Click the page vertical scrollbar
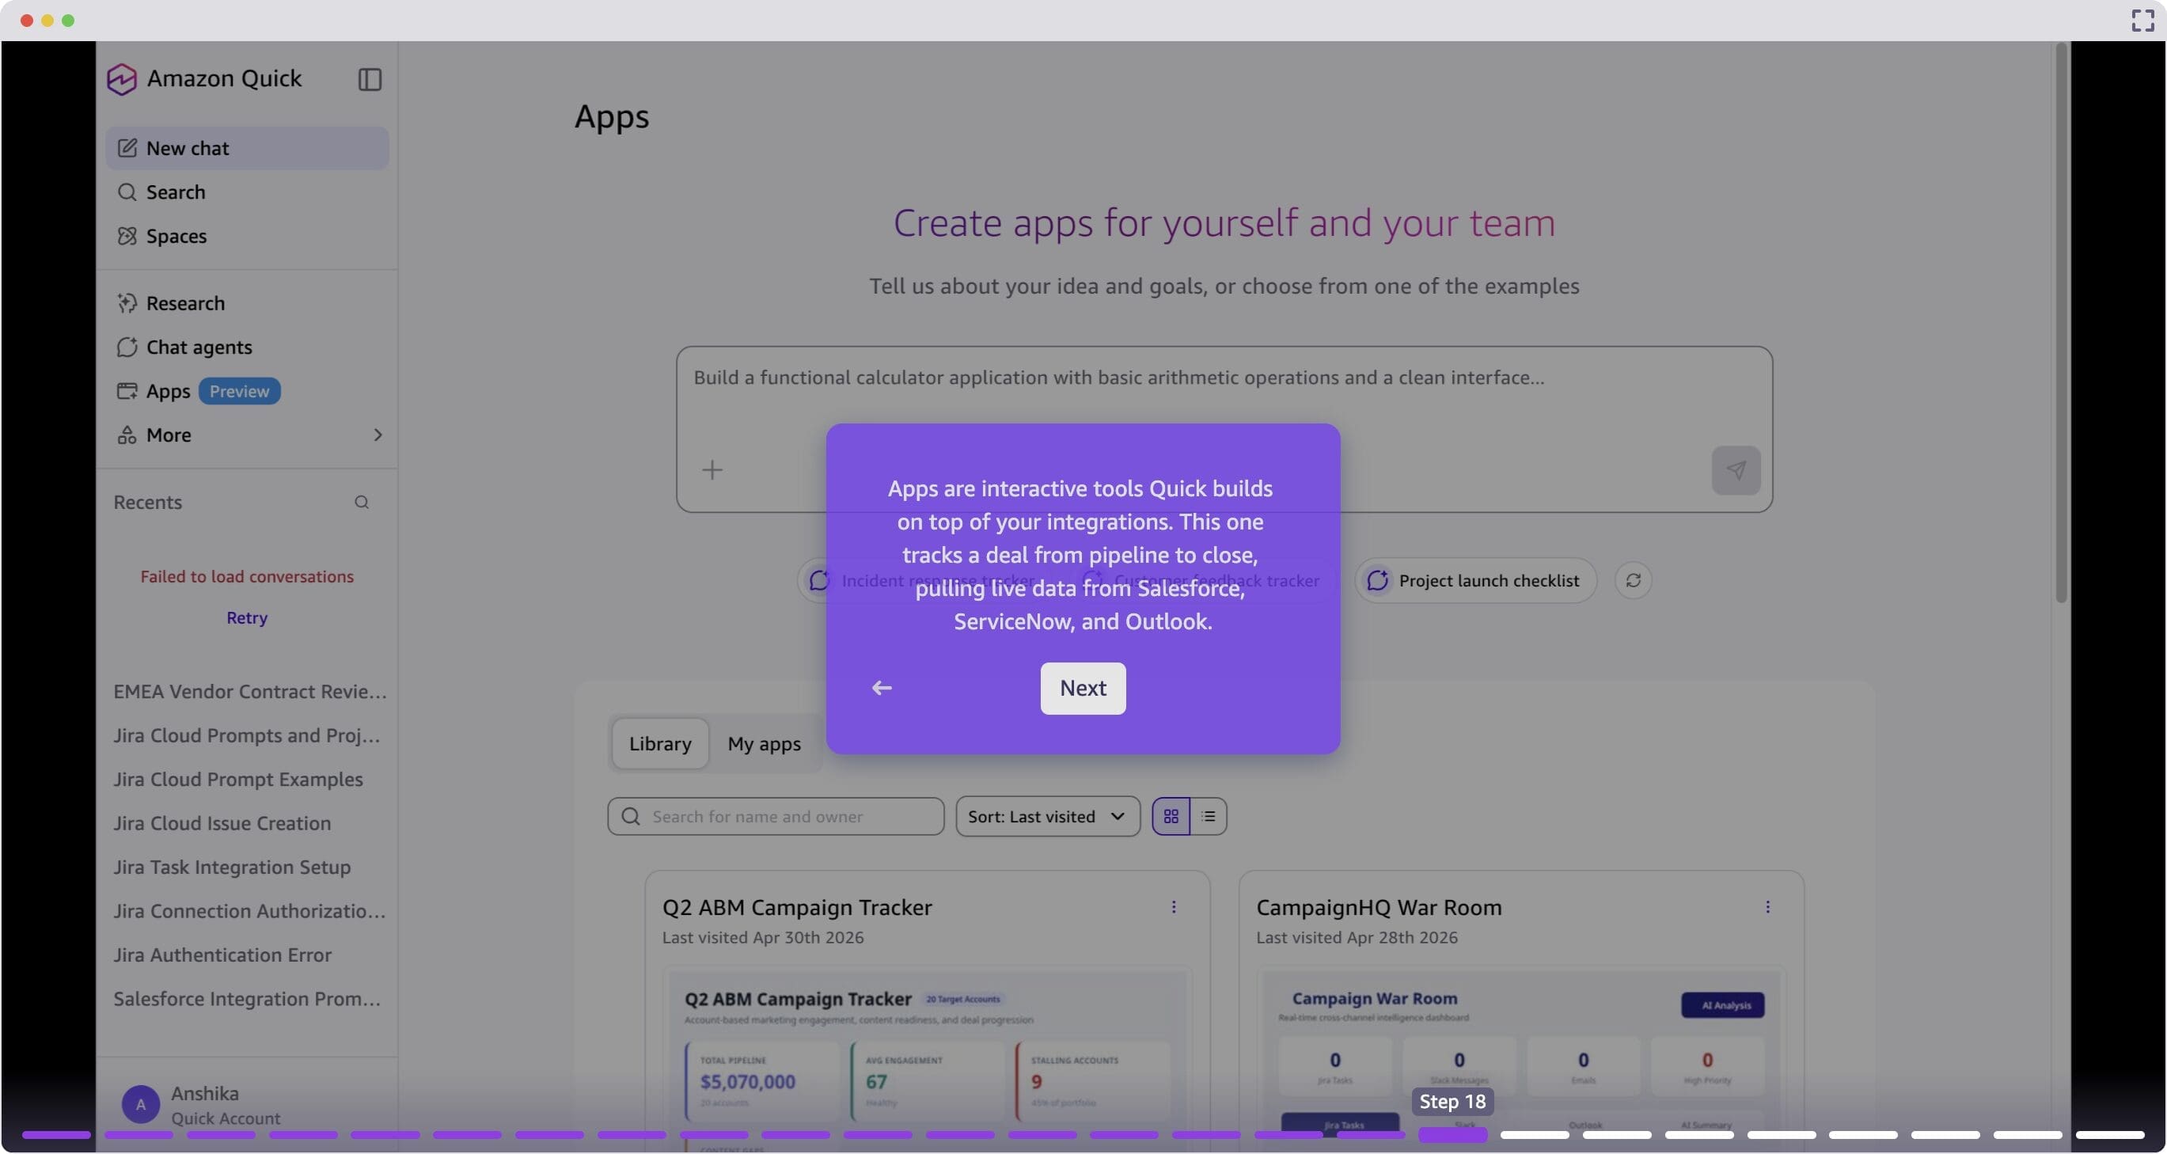The width and height of the screenshot is (2167, 1154). point(2060,324)
